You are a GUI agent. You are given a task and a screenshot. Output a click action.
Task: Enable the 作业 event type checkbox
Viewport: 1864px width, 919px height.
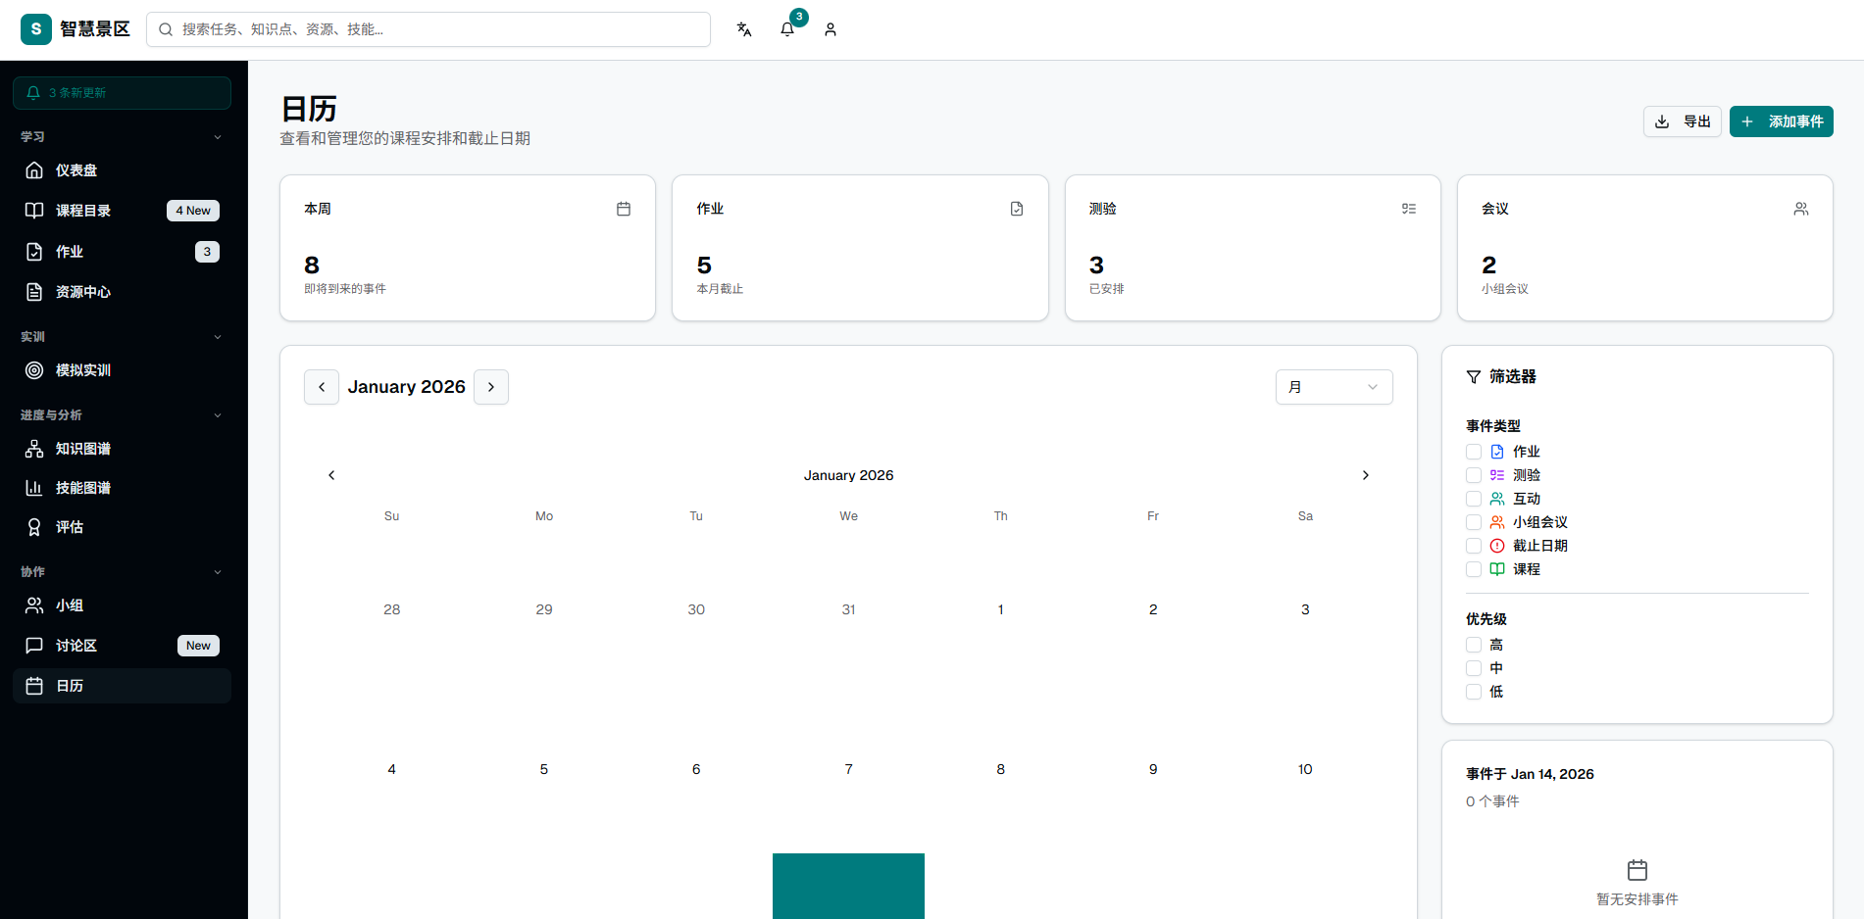(x=1473, y=452)
